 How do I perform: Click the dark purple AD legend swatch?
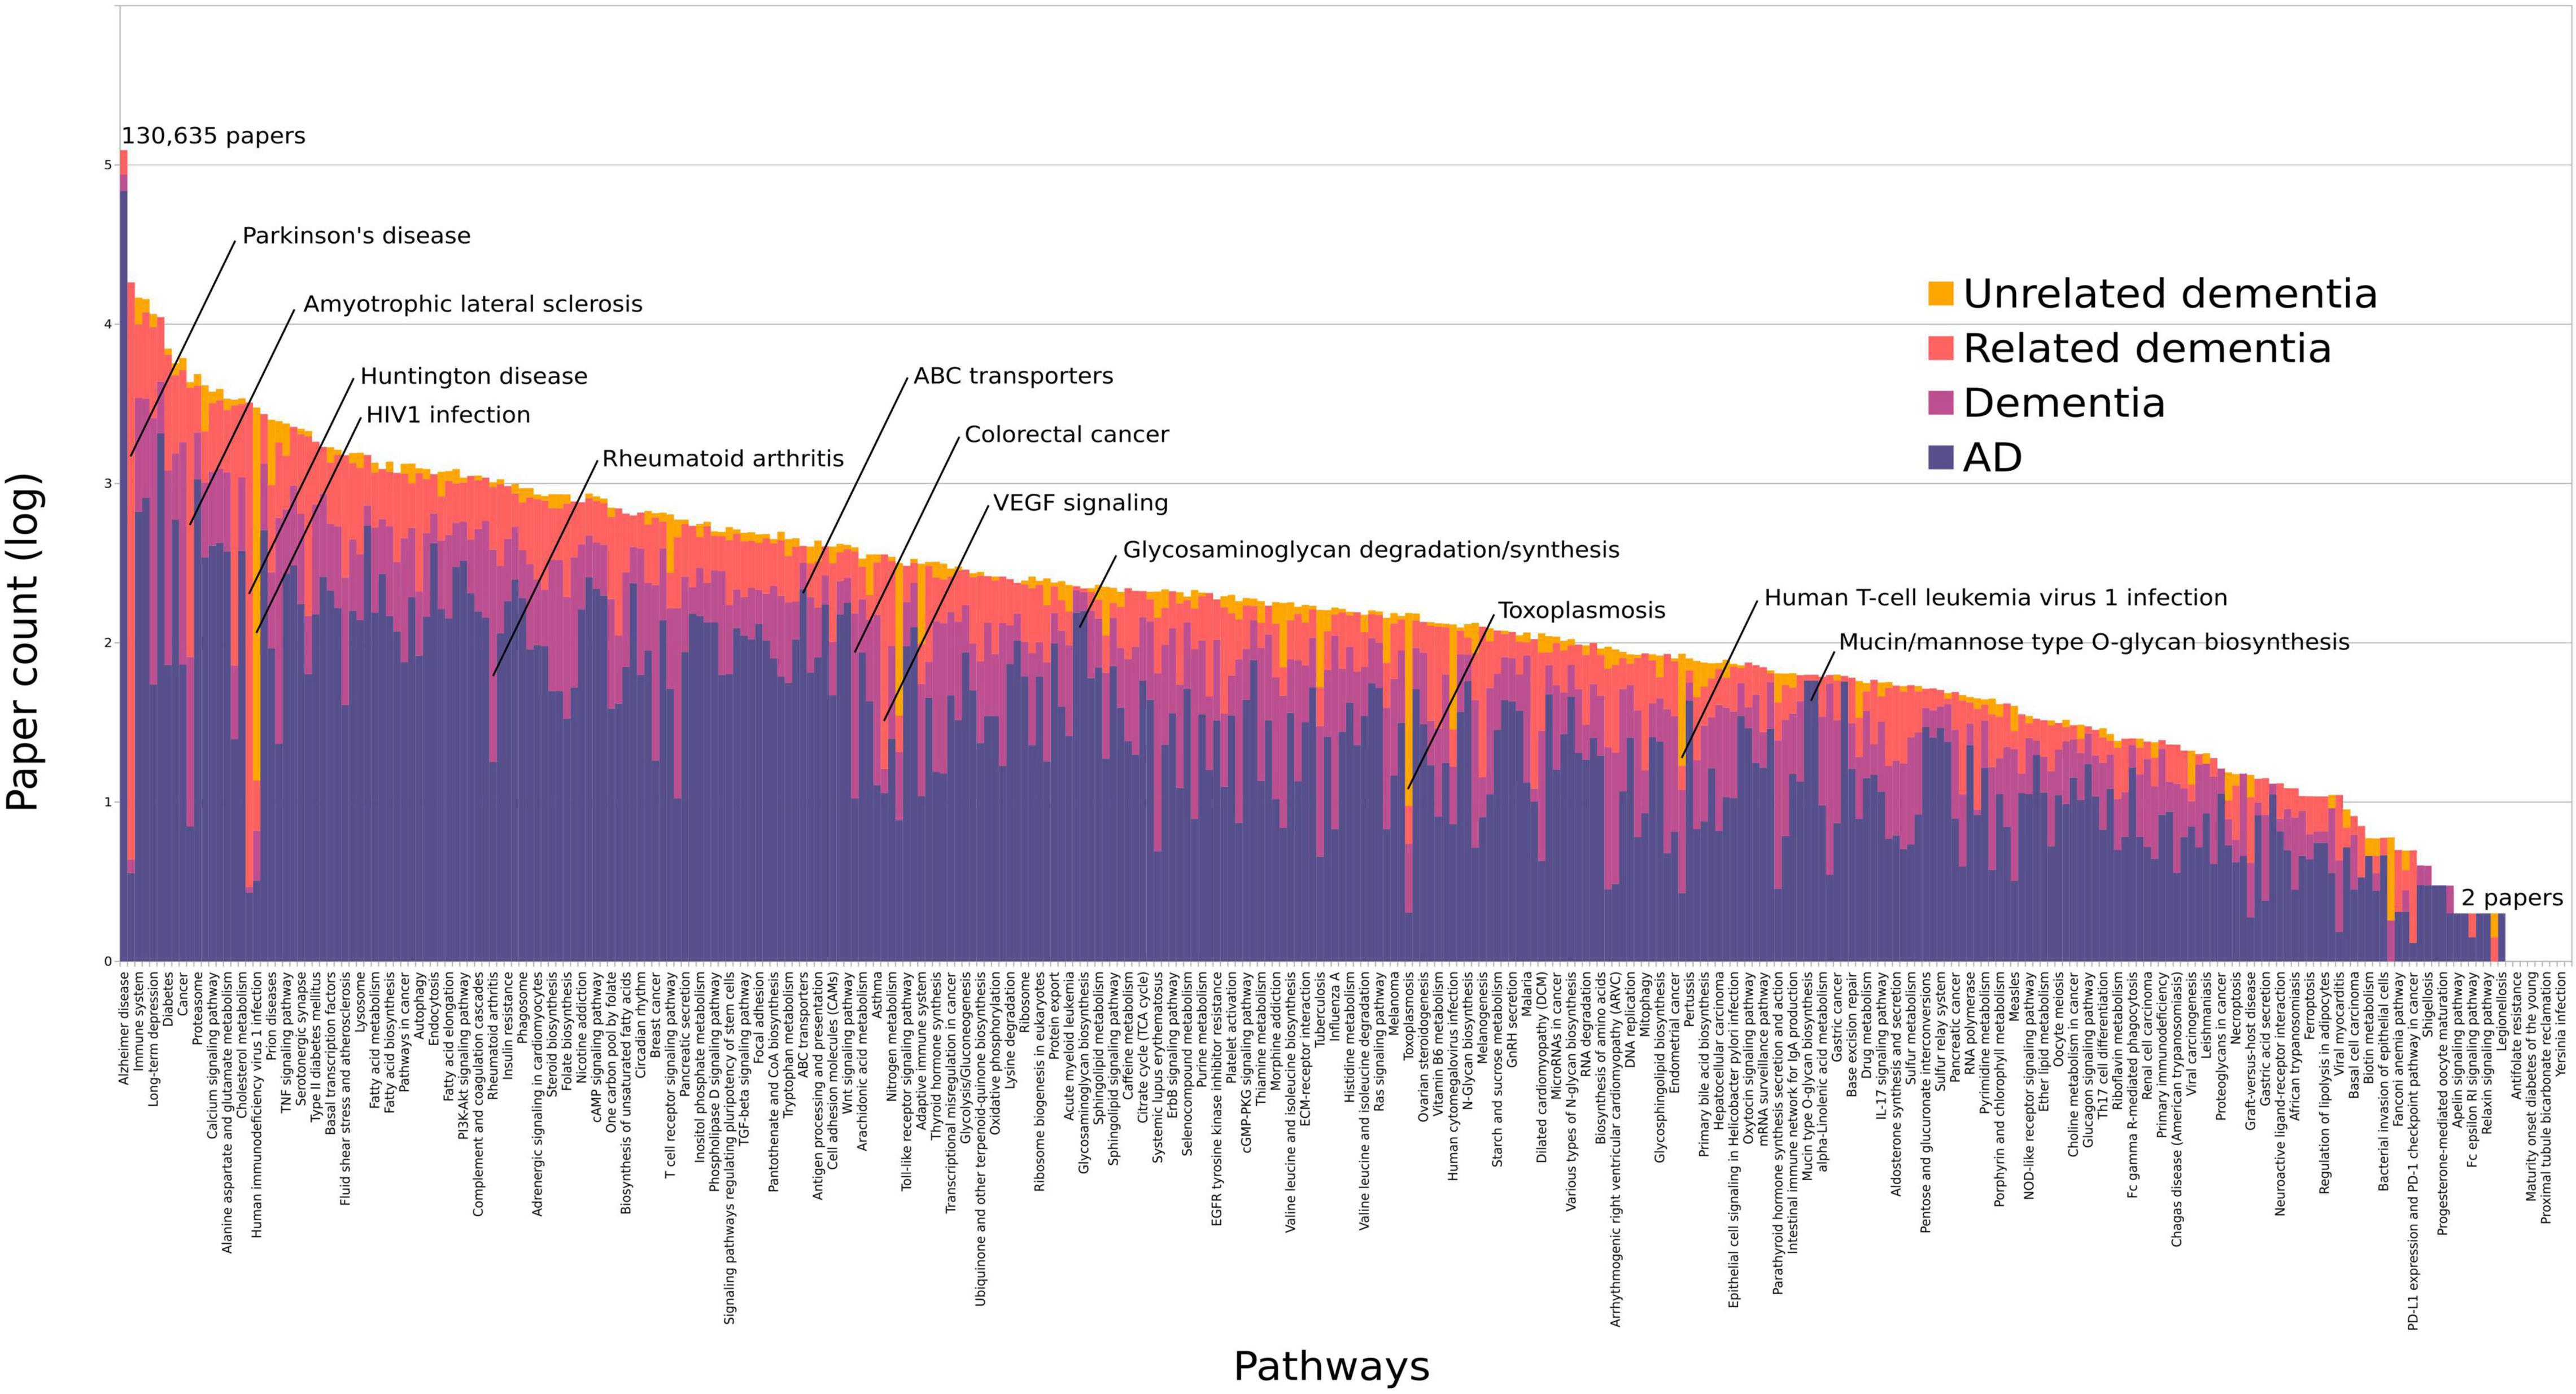tap(1940, 458)
